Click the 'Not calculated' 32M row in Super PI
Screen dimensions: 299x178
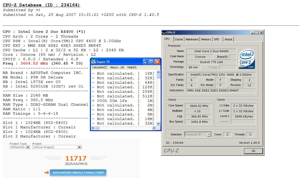coord(123,124)
